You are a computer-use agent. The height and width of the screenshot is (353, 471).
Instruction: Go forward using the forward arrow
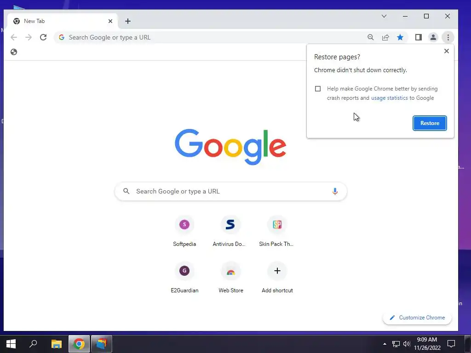29,37
